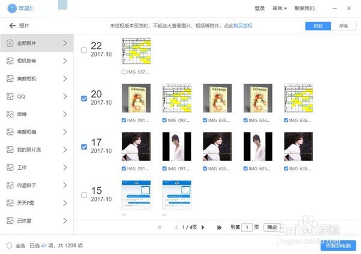Open the spreadsheet thumbnail dated 22 2017-10
Viewport: 361px width, 254px height.
click(137, 51)
